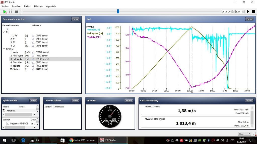The height and width of the screenshot is (144, 257).
Task: Open Microsoft Edge from the taskbar
Action: coord(23,140)
